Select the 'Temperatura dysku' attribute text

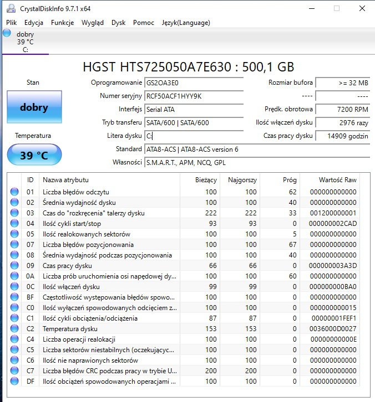70,329
